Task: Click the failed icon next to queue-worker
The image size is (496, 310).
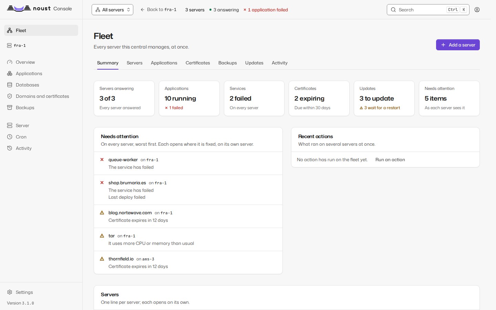Action: tap(102, 159)
